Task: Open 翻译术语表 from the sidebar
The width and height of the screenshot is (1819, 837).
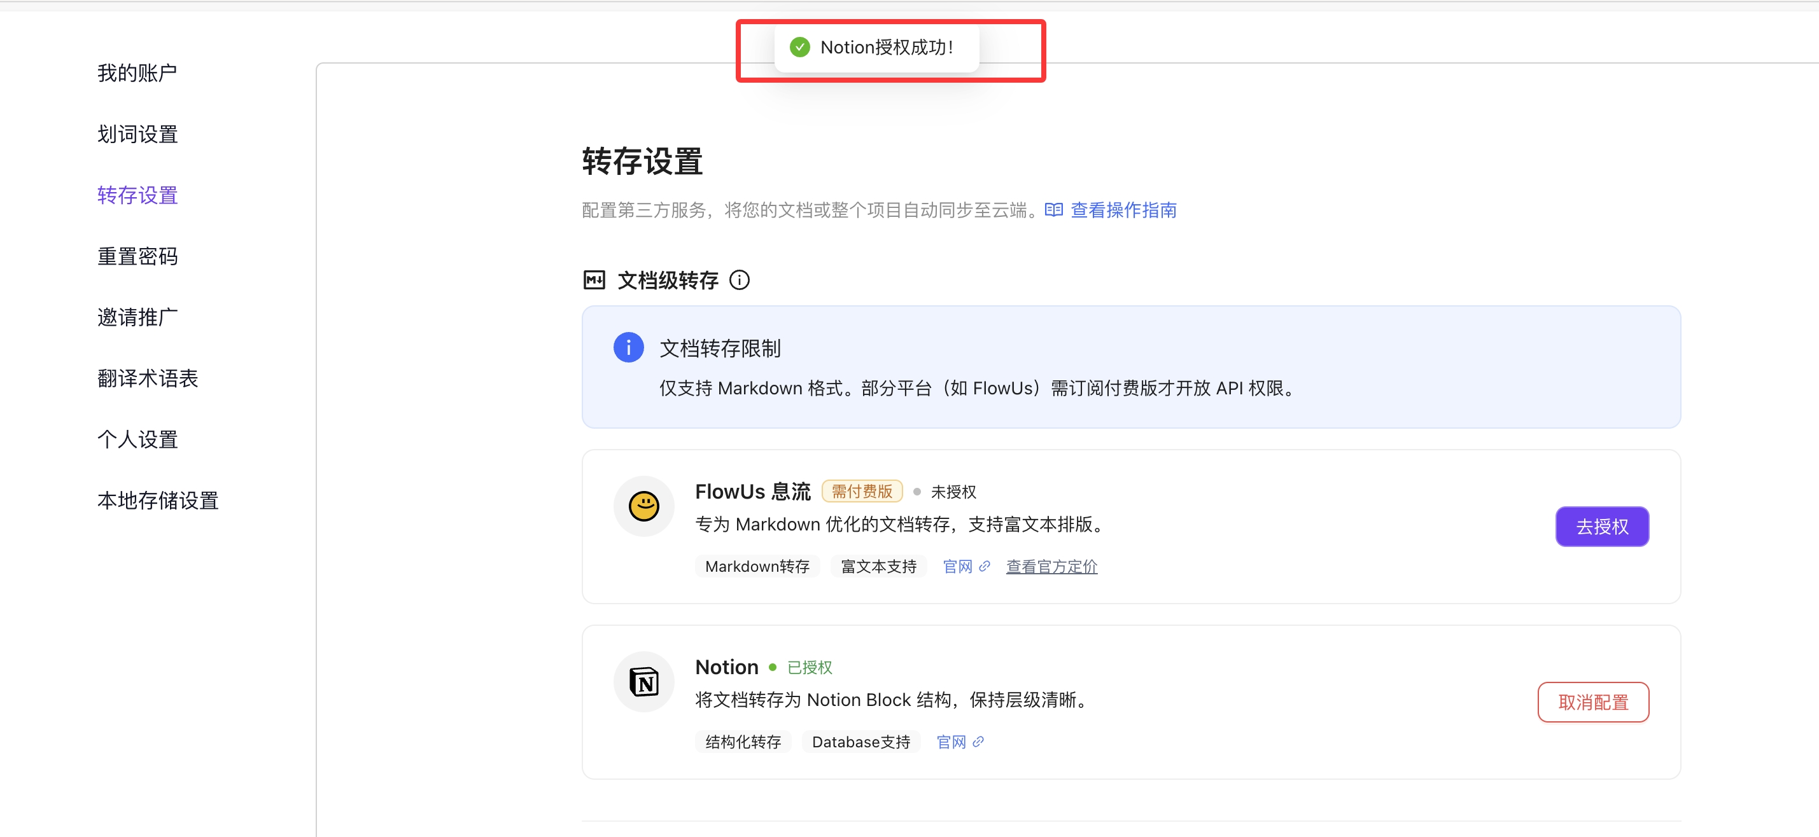Action: 147,378
